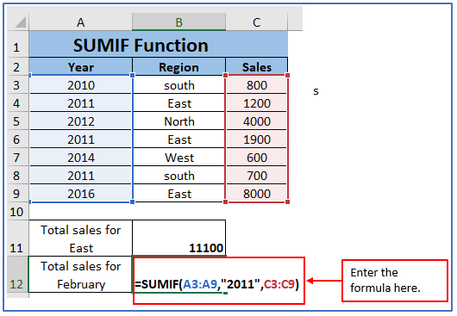
Task: Select the cell containing 2016
Action: 81,193
